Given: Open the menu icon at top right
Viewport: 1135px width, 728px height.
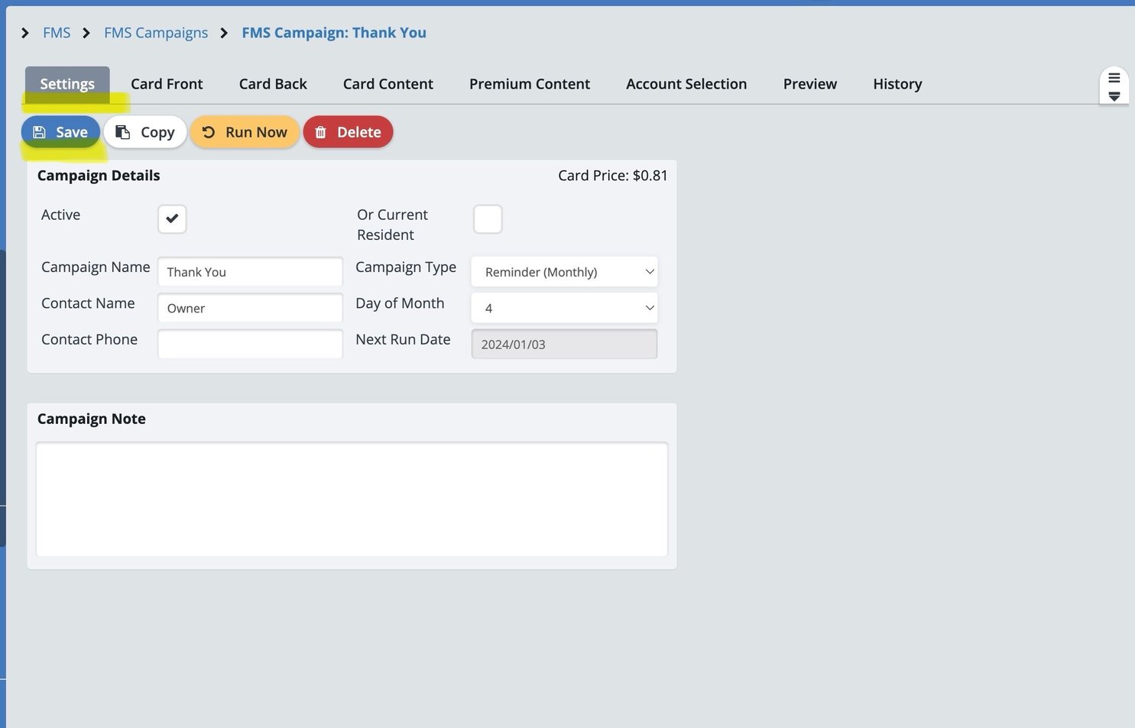Looking at the screenshot, I should coord(1114,86).
